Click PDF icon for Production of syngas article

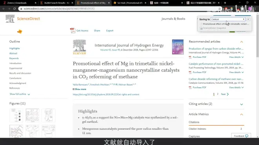(190, 57)
